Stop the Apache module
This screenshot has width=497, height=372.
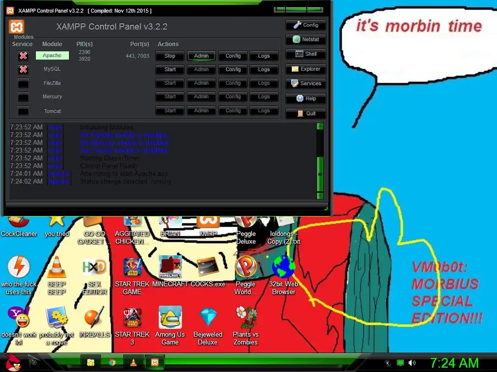(170, 56)
